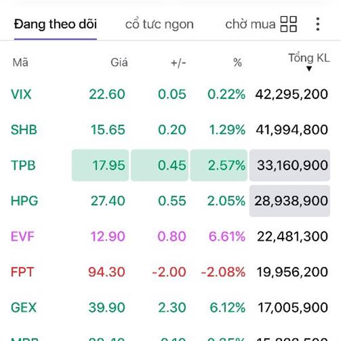
Task: Switch to the Đang theo dõi tab
Action: (55, 24)
